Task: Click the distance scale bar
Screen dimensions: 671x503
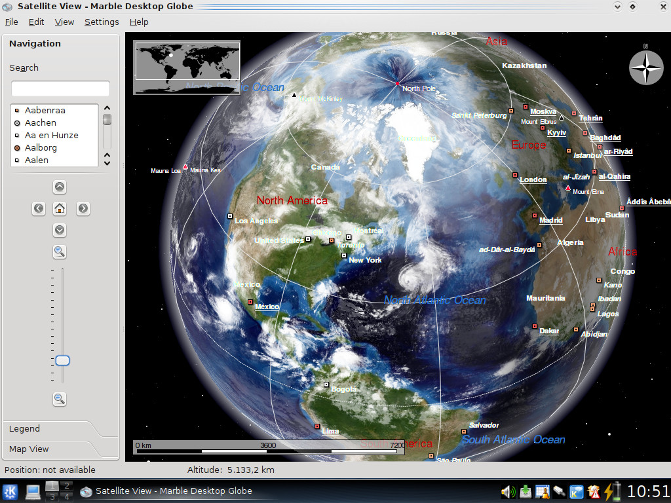Action: pyautogui.click(x=268, y=447)
